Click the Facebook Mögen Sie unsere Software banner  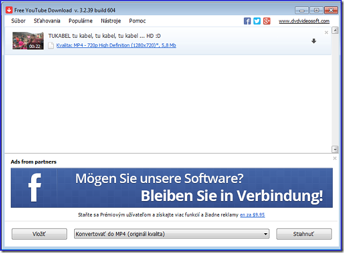171,187
